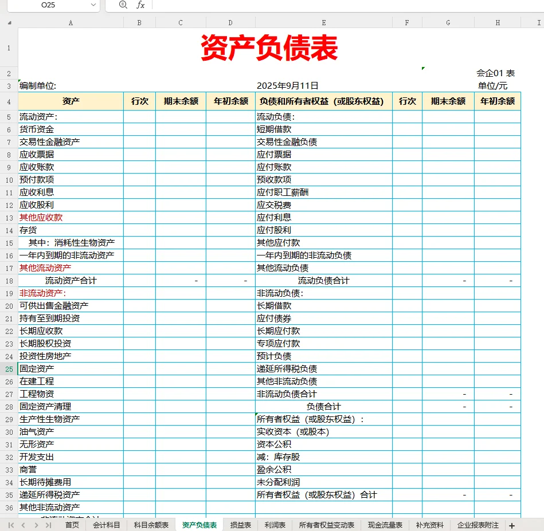Select the 短期借款 cell
The width and height of the screenshot is (544, 531).
pos(324,129)
